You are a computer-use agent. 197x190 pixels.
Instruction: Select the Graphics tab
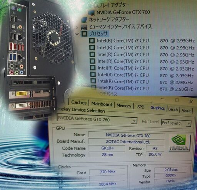[157, 108]
